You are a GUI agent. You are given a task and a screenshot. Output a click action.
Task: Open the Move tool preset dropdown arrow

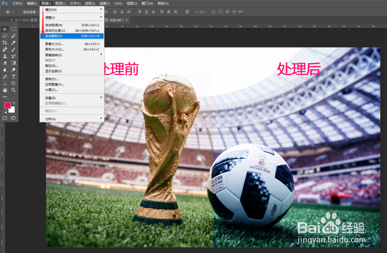[x=13, y=12]
